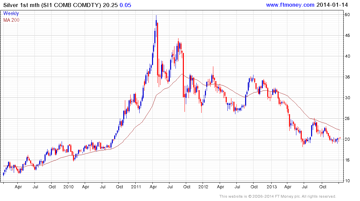The image size is (360, 201).
Task: Open the www.ftmoney.com link
Action: [x=290, y=5]
